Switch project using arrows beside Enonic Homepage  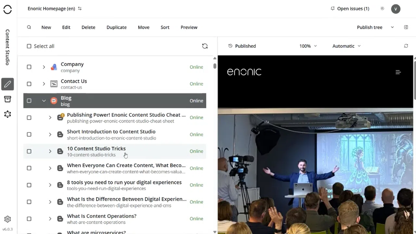tap(80, 9)
